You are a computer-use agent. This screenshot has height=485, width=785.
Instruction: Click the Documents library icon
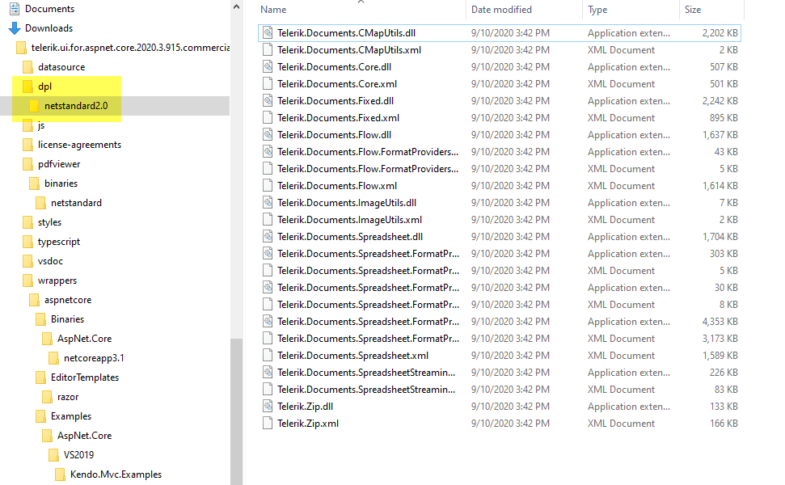point(15,9)
